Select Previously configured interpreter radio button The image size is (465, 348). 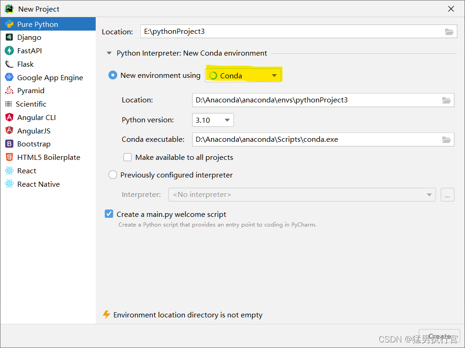click(113, 175)
